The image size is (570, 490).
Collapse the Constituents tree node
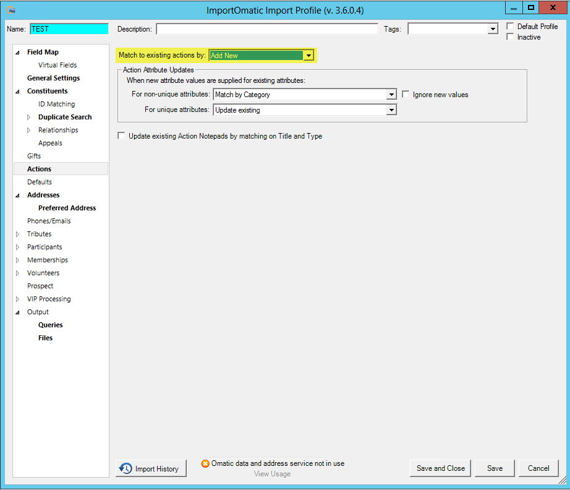17,92
